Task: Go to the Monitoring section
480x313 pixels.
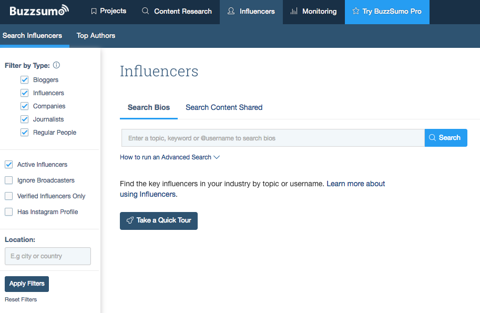Action: pyautogui.click(x=314, y=12)
